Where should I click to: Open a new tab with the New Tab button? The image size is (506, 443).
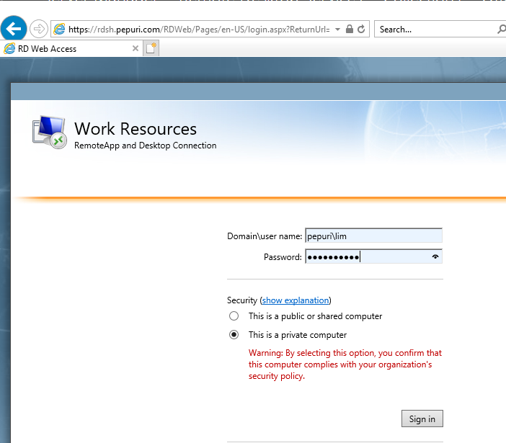pyautogui.click(x=151, y=48)
